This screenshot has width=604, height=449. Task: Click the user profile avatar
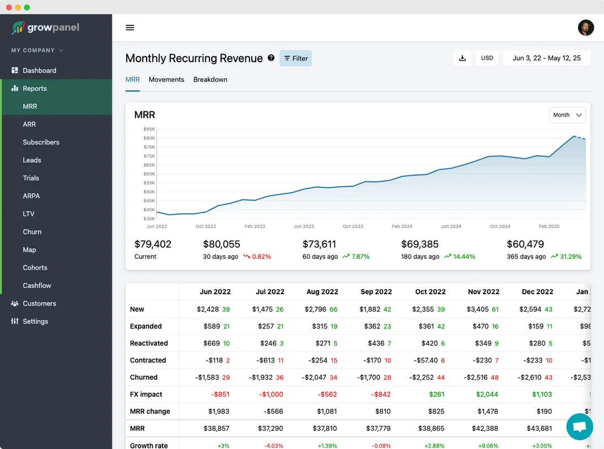586,28
